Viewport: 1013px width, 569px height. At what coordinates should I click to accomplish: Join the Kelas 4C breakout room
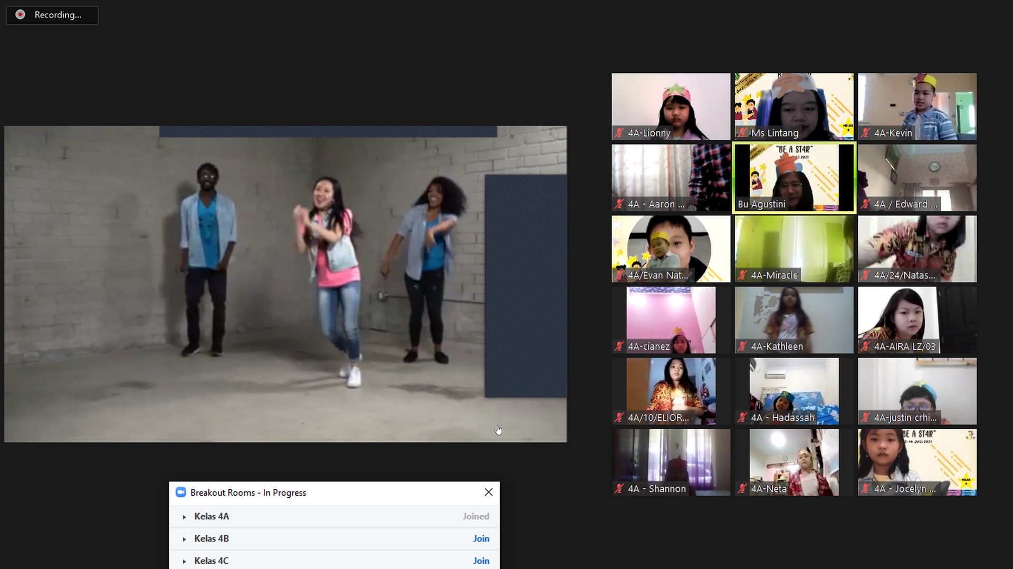[x=481, y=561]
